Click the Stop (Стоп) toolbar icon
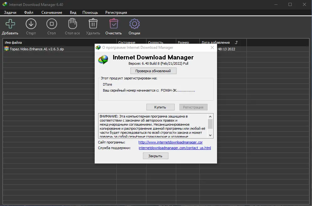The width and height of the screenshot is (312, 206). (x=51, y=24)
